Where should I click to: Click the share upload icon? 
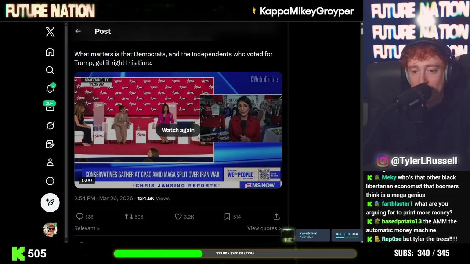[x=276, y=217]
